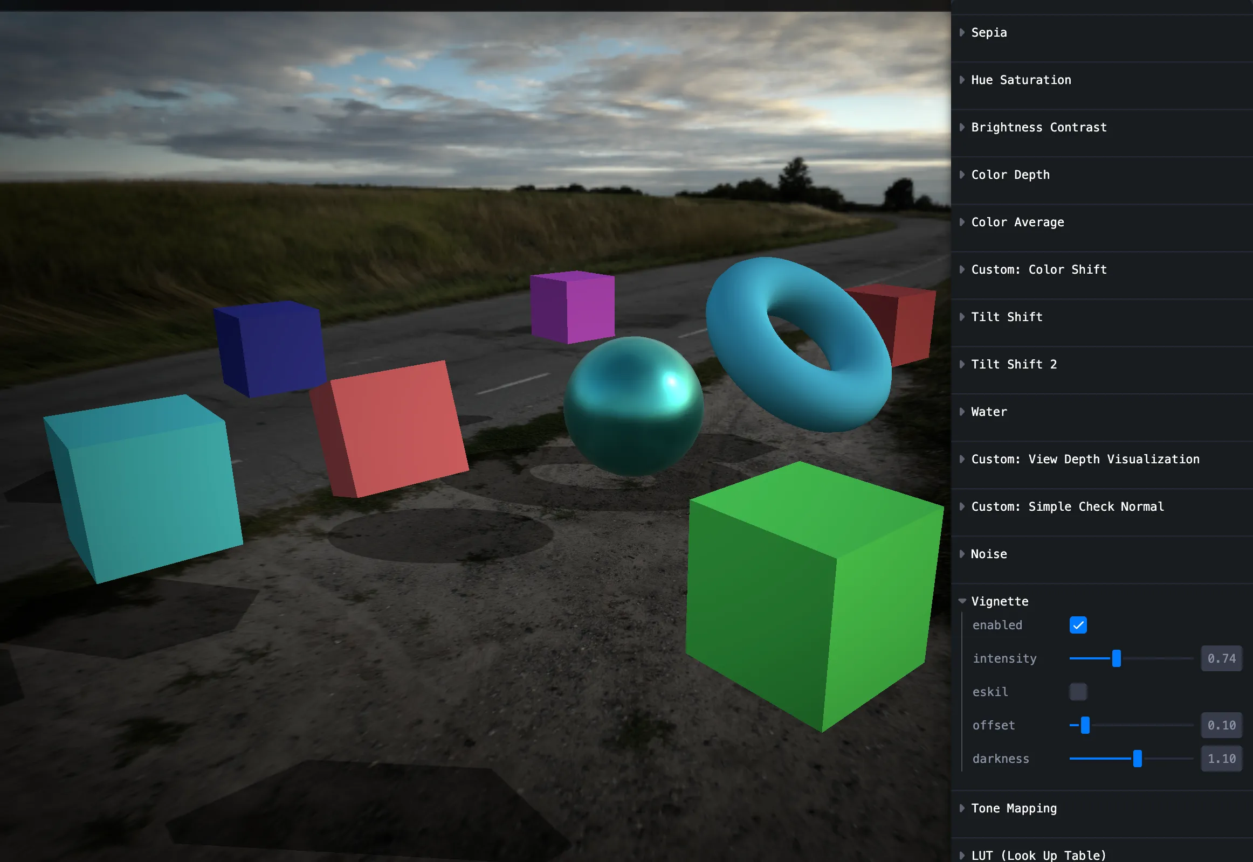
Task: Enable the eskil checkbox
Action: (1078, 692)
